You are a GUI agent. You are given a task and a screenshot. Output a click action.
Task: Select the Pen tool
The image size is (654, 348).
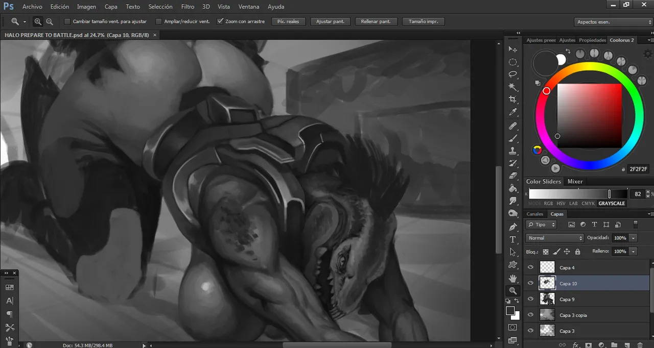(x=513, y=227)
